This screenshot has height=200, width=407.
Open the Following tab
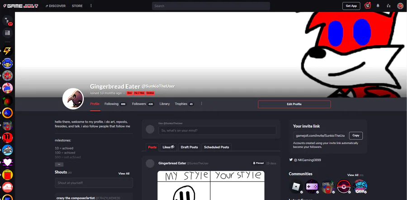[x=115, y=104]
